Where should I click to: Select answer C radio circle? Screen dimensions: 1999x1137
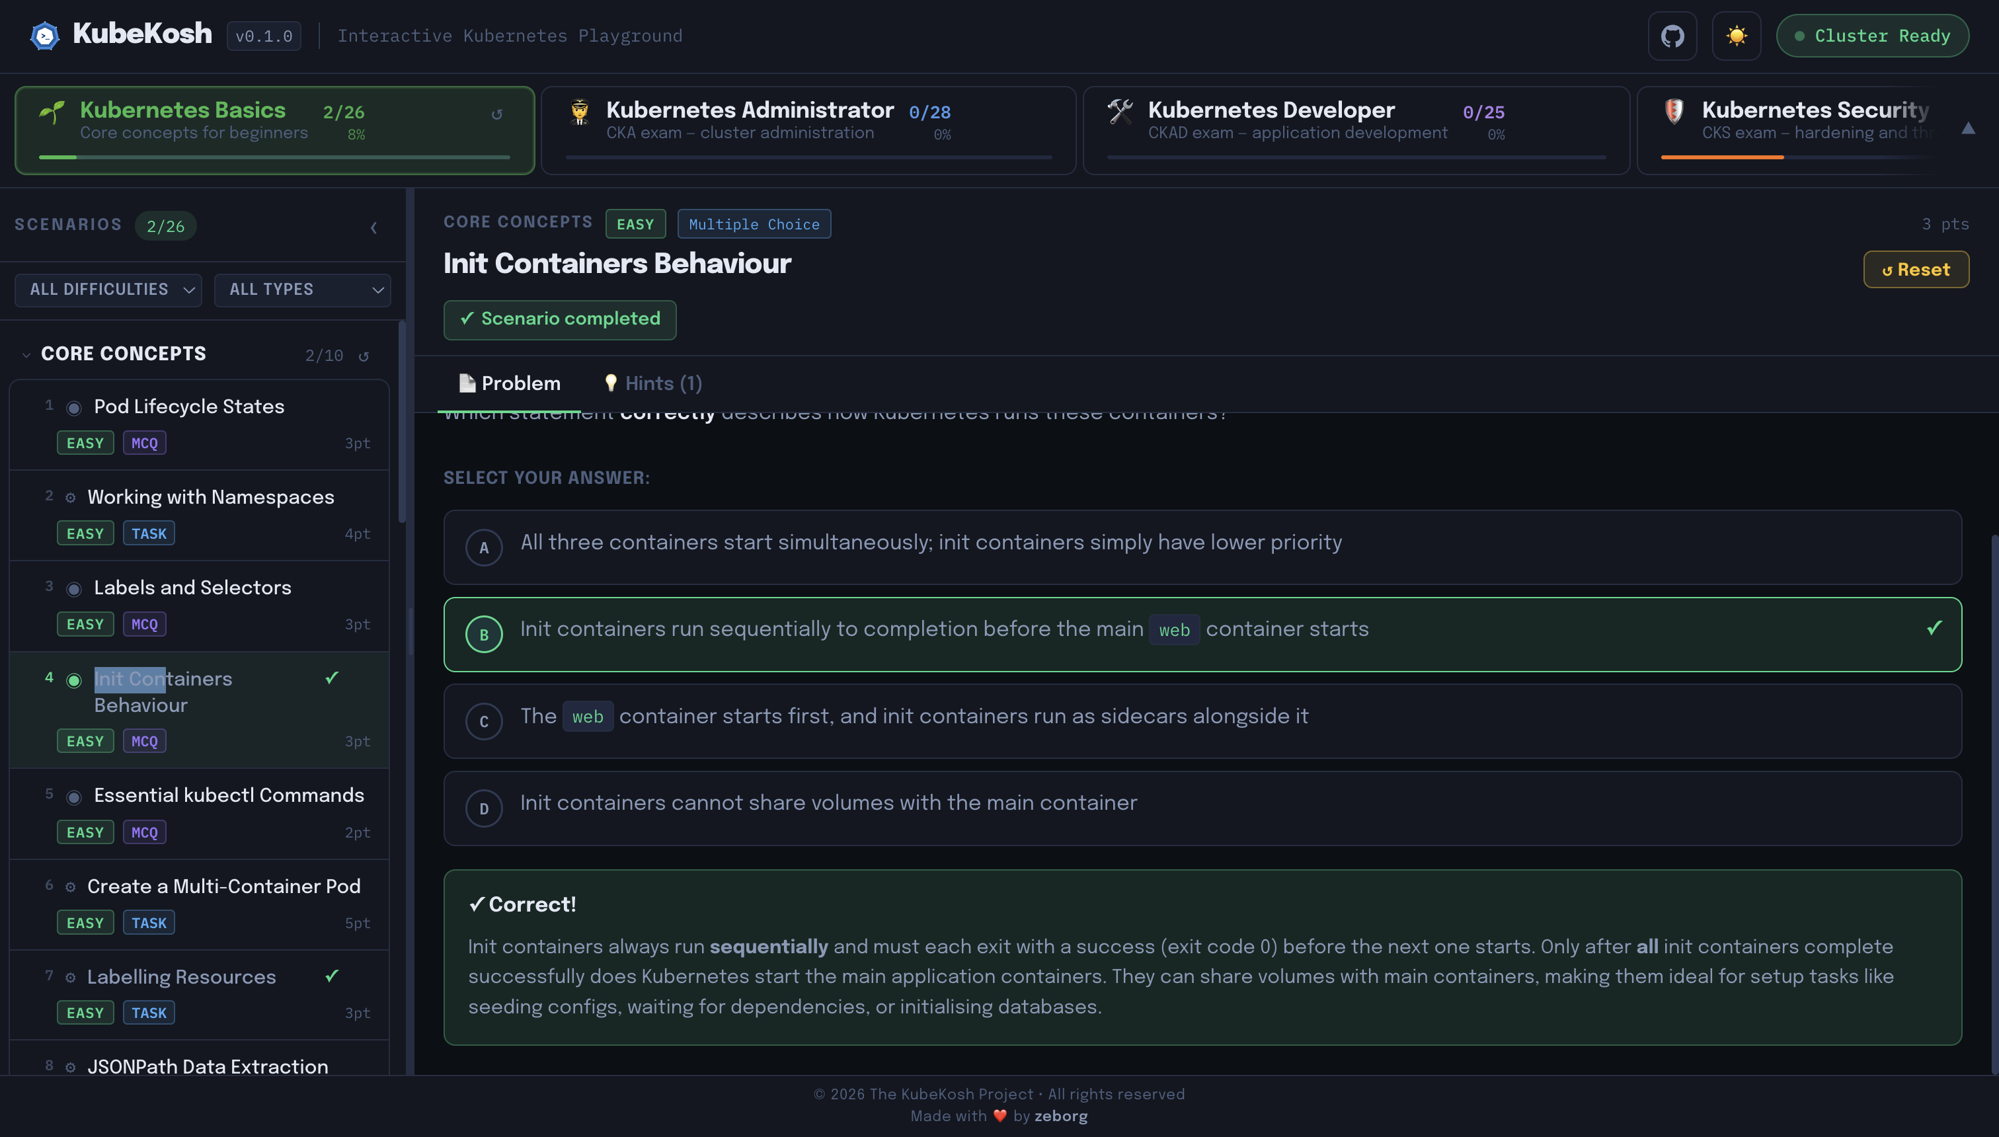484,722
